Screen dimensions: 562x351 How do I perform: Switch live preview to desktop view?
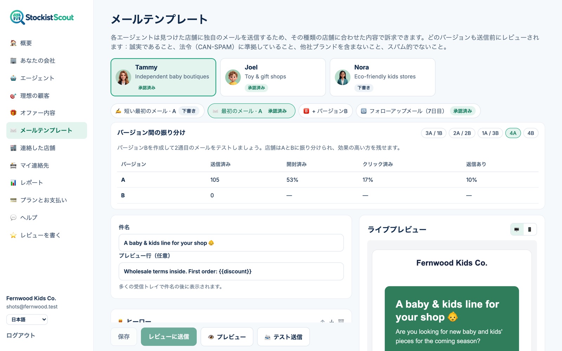coord(517,230)
